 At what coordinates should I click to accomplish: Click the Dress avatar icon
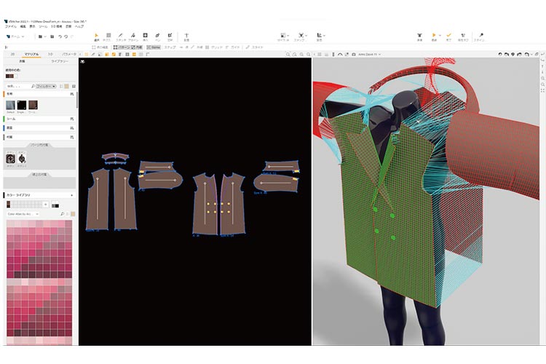422,35
